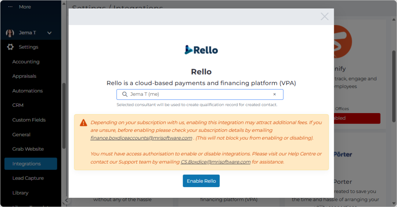Open the Automations settings item
The width and height of the screenshot is (397, 207).
(28, 91)
